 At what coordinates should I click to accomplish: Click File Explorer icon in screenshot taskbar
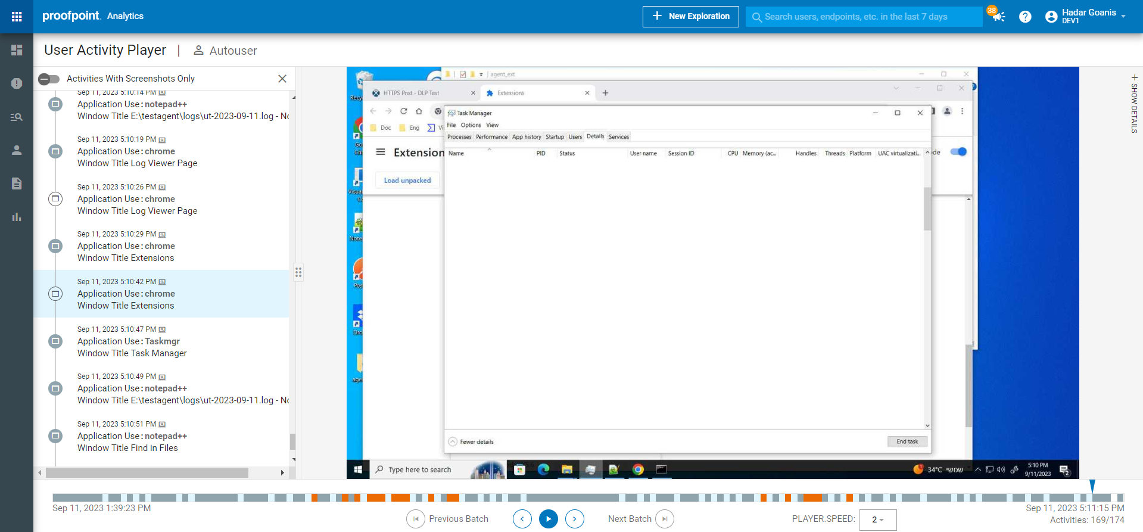tap(567, 469)
